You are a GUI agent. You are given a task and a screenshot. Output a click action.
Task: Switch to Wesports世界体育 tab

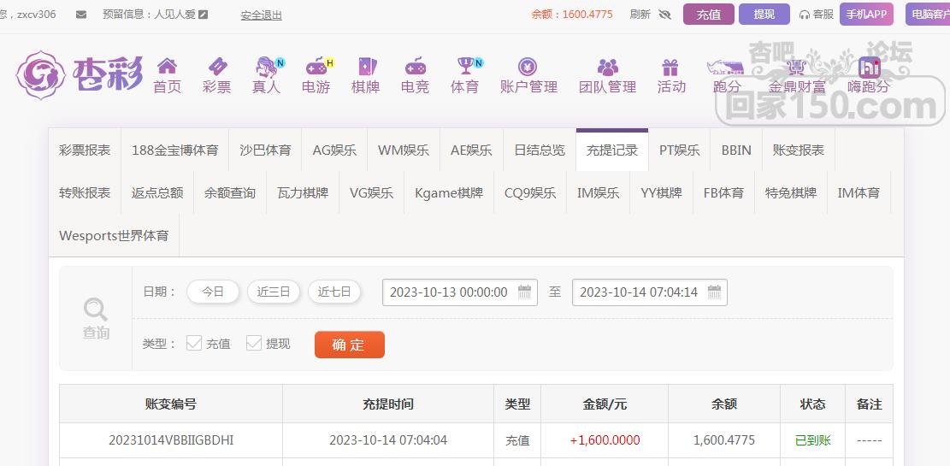[x=114, y=235]
